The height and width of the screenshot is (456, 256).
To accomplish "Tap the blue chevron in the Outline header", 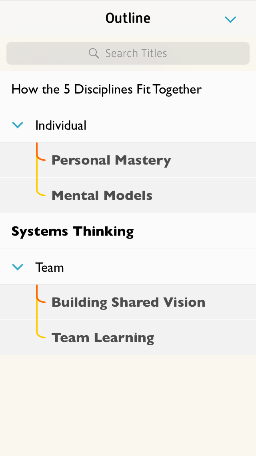I will 230,19.
